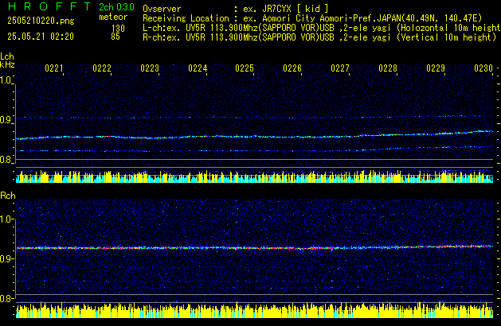Image resolution: width=501 pixels, height=326 pixels.
Task: Click the Rch channel label
Action: [8, 196]
